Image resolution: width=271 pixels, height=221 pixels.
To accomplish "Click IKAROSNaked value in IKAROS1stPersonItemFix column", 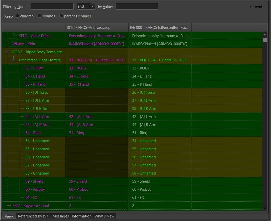I will pyautogui.click(x=160, y=44).
